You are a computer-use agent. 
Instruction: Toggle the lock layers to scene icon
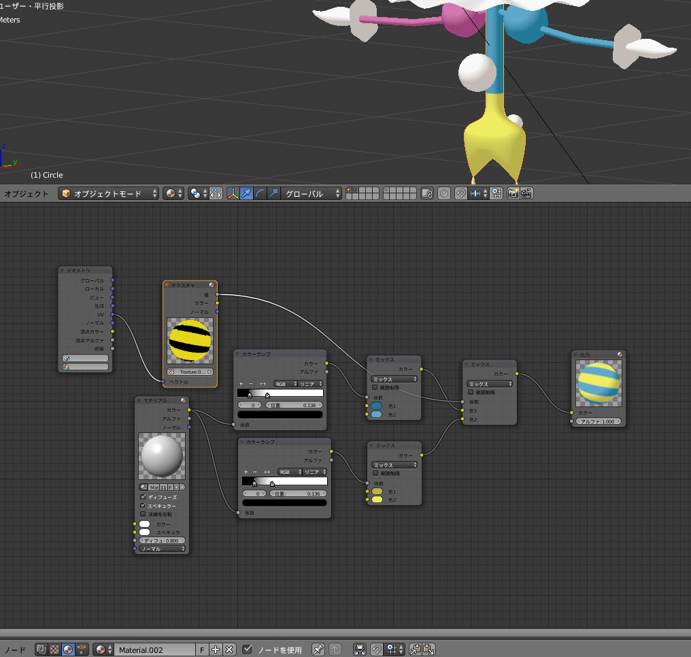pos(427,193)
